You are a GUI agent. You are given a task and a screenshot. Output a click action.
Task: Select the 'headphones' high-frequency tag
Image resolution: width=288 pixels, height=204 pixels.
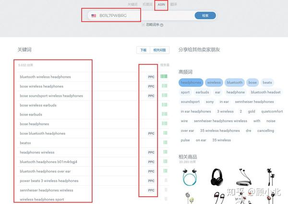[191, 82]
